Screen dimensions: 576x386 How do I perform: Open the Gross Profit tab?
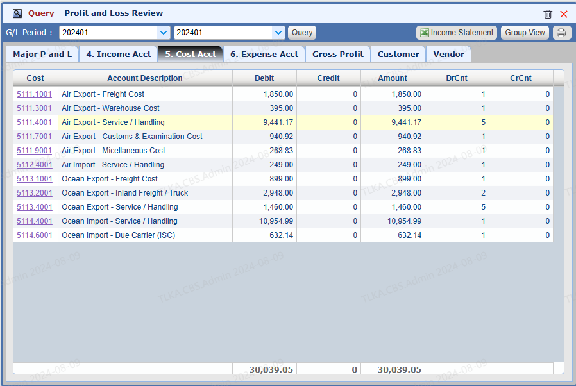(x=338, y=54)
